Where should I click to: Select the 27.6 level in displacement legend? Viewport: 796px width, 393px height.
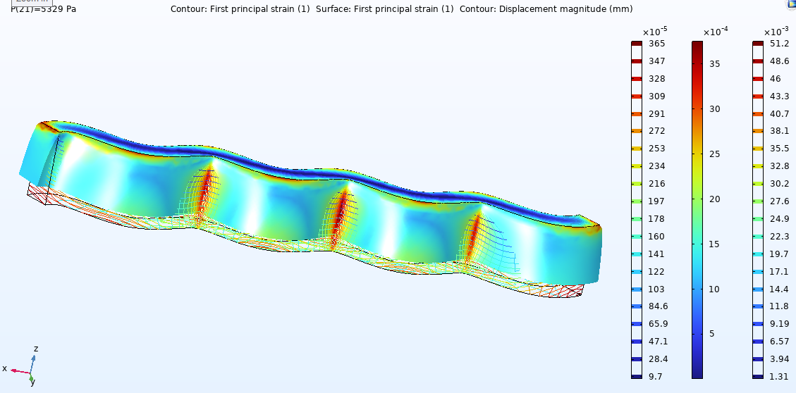tap(757, 201)
